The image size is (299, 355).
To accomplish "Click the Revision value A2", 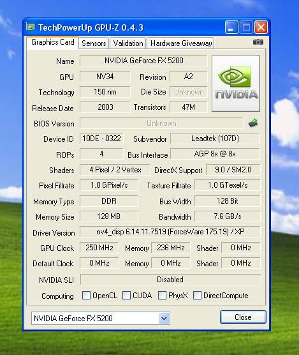I will pyautogui.click(x=188, y=77).
